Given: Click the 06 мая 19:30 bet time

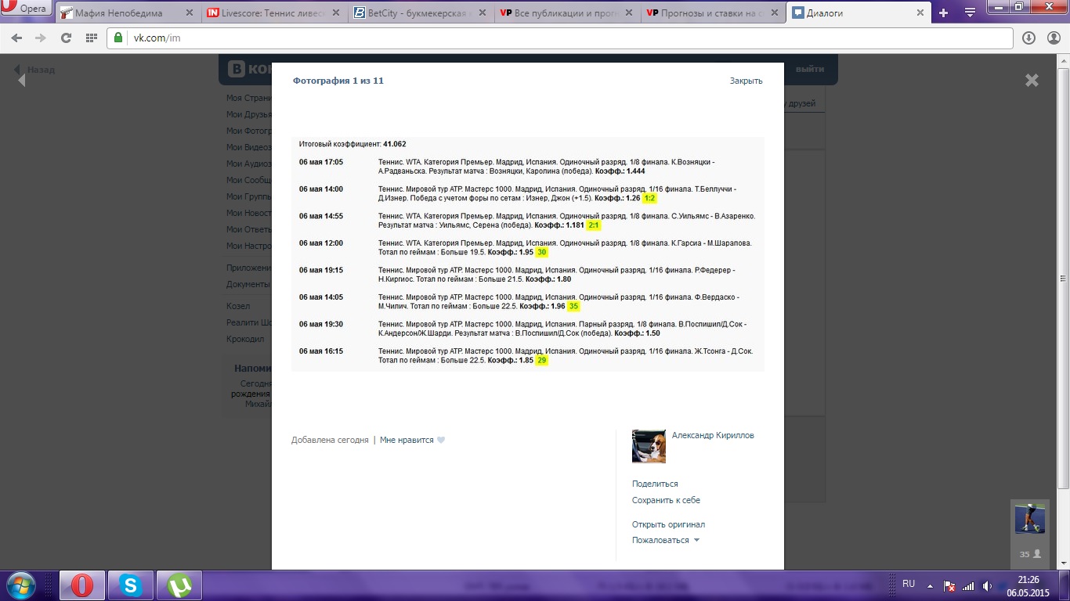Looking at the screenshot, I should coord(321,324).
